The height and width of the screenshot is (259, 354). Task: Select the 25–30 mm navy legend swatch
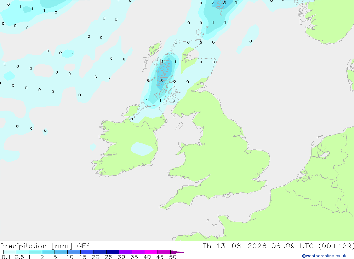113,252
